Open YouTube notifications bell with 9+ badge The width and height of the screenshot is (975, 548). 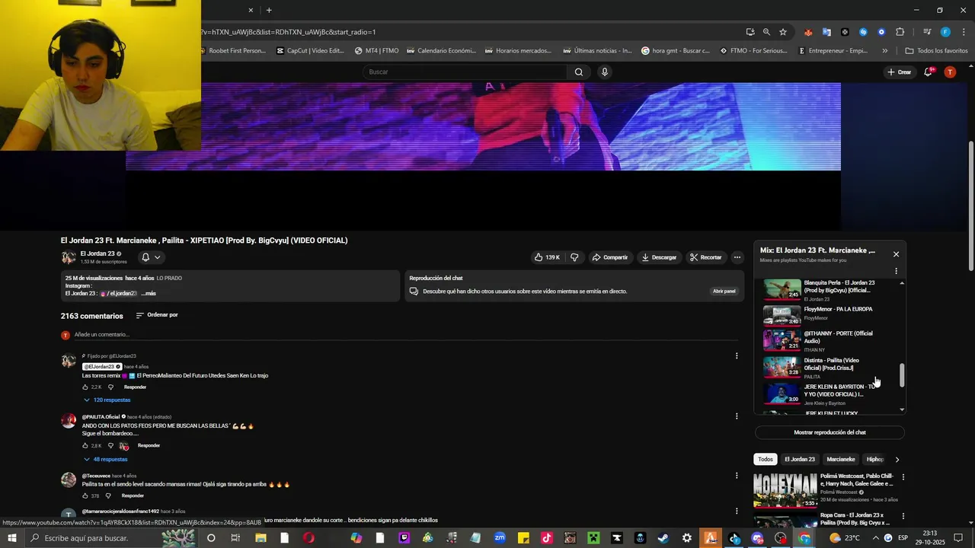point(929,72)
